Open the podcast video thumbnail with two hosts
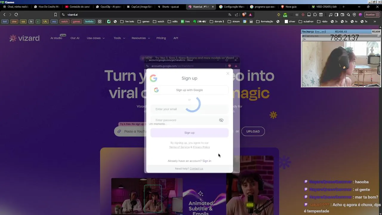 pos(147,196)
